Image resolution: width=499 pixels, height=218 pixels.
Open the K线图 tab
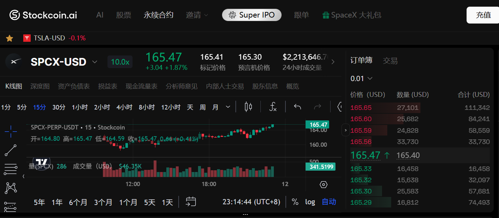tap(14, 86)
